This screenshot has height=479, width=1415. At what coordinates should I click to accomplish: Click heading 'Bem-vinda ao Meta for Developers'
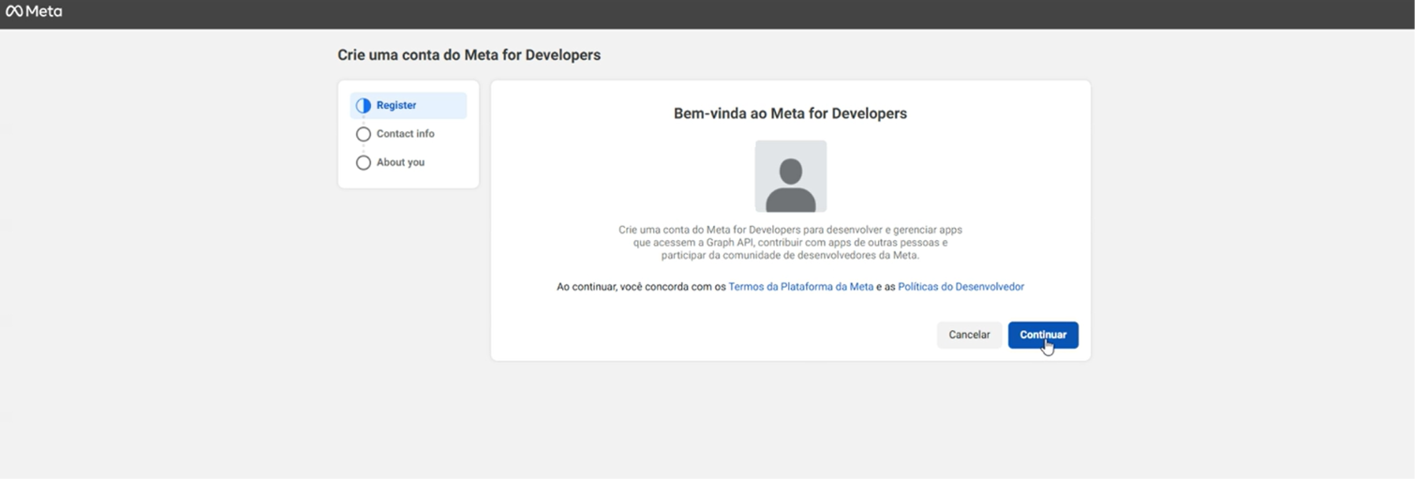(x=791, y=113)
